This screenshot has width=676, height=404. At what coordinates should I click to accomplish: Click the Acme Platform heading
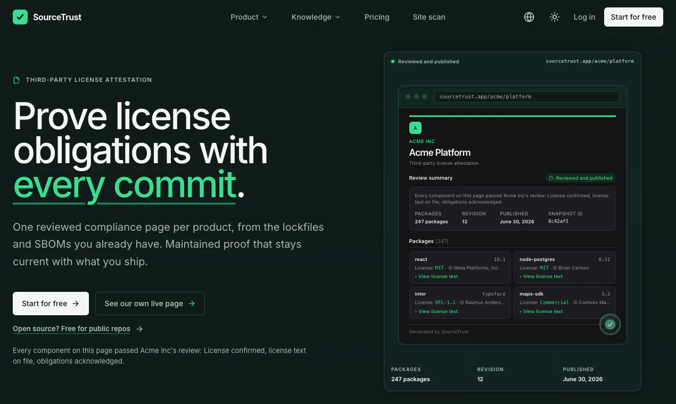pyautogui.click(x=440, y=153)
